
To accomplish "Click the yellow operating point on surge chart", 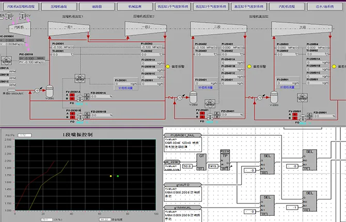I will click(x=111, y=176).
